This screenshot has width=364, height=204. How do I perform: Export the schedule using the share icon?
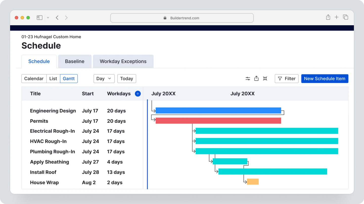point(256,79)
